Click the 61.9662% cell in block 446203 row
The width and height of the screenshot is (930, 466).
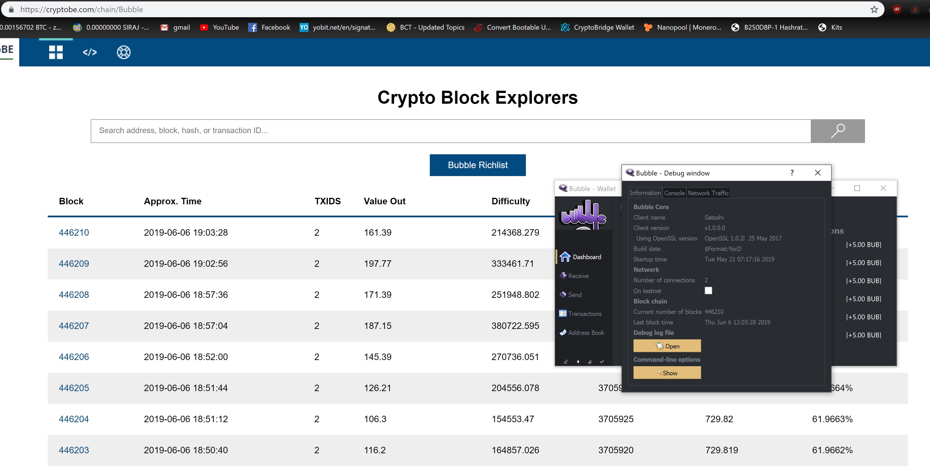pyautogui.click(x=832, y=450)
